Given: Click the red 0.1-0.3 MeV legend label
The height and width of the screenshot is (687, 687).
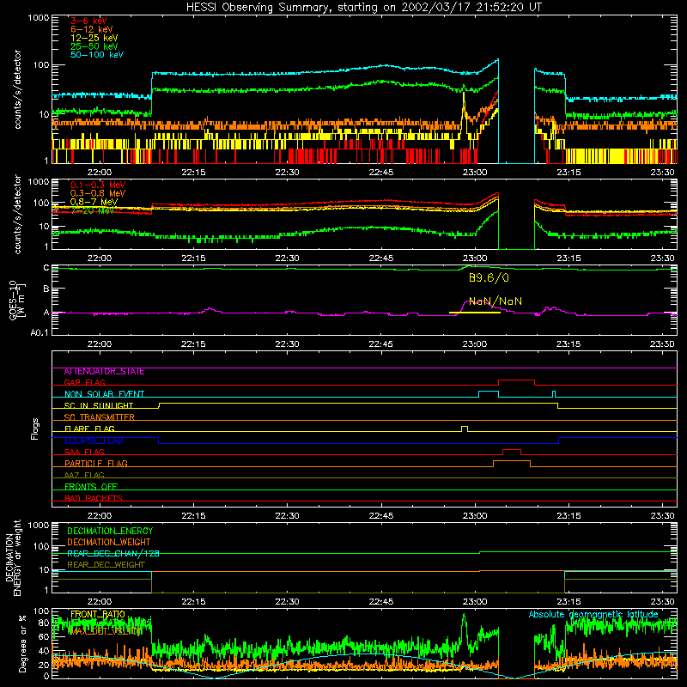Looking at the screenshot, I should pos(98,185).
